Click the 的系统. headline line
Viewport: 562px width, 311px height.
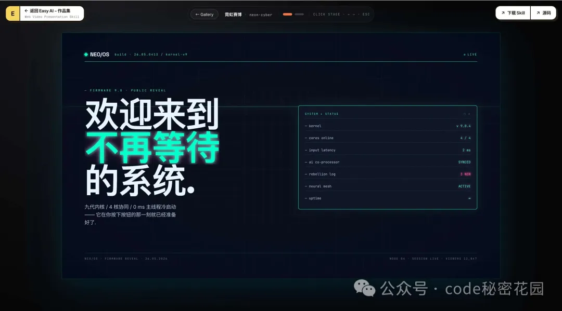pyautogui.click(x=140, y=181)
